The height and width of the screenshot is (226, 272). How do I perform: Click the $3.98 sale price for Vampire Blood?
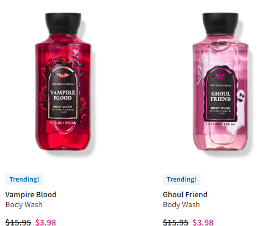(45, 222)
